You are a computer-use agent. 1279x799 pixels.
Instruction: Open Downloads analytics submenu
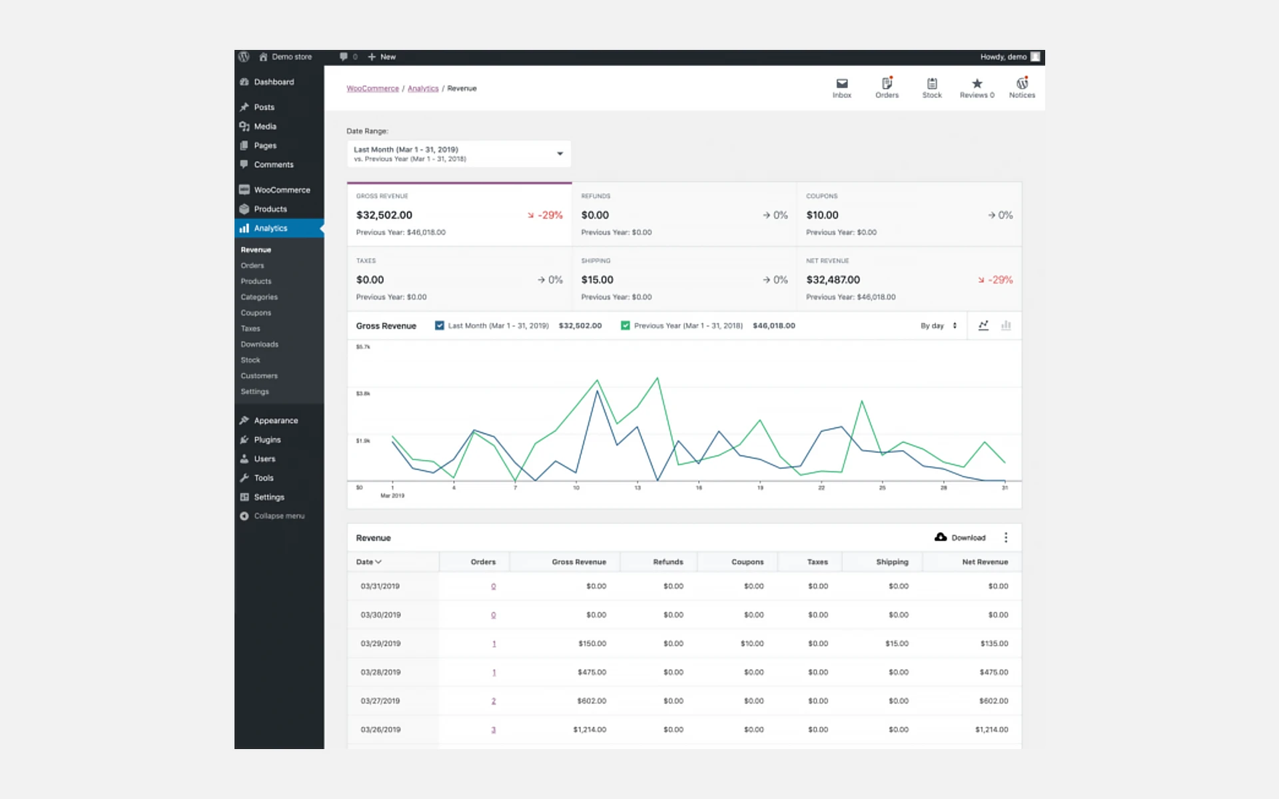pyautogui.click(x=259, y=344)
